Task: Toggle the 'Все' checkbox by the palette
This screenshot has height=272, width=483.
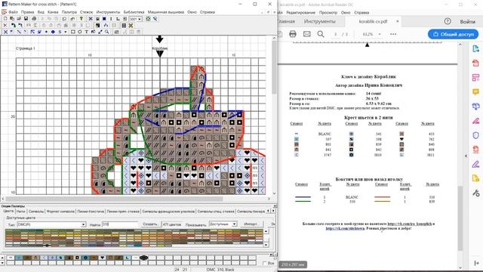Action: pyautogui.click(x=264, y=263)
